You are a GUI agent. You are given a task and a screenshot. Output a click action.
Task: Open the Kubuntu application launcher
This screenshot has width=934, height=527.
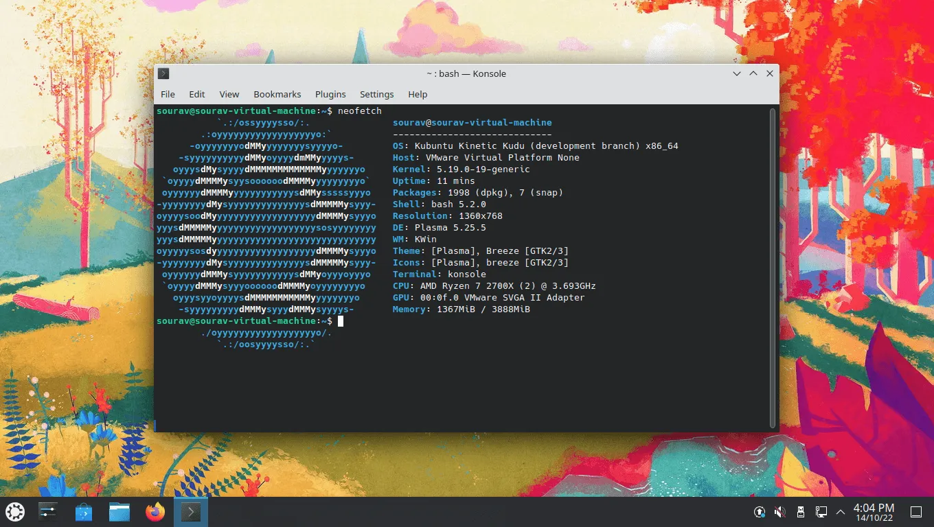pos(14,511)
